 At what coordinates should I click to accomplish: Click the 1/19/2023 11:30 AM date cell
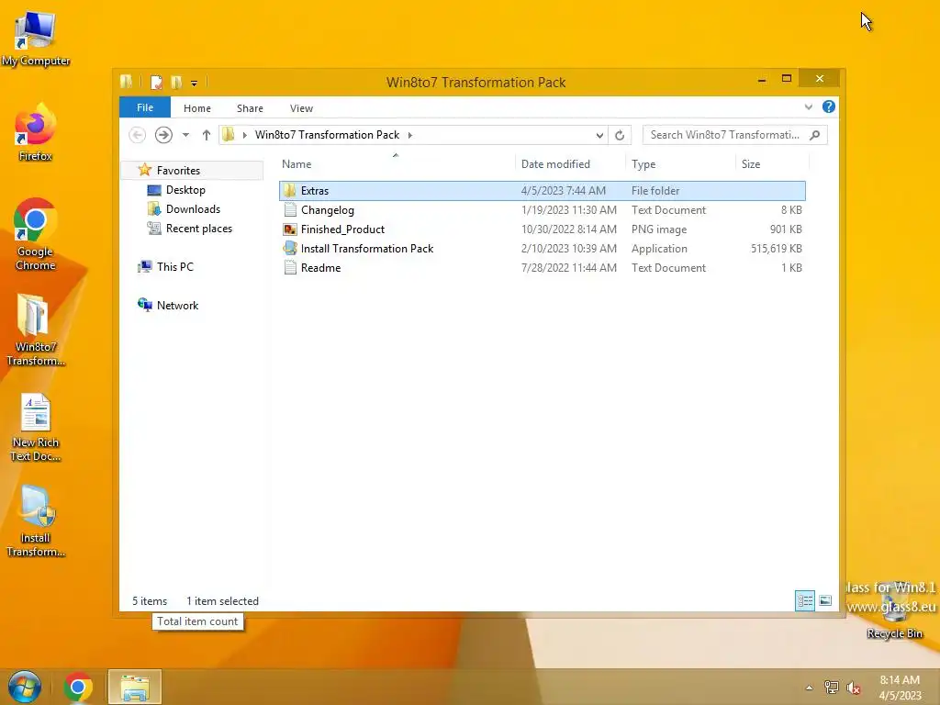point(569,210)
